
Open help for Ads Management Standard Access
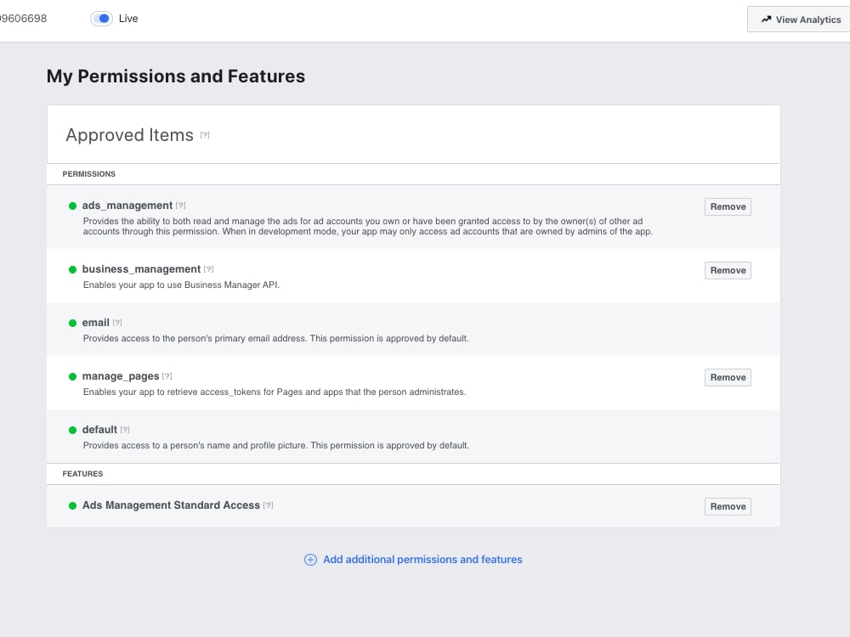coord(269,505)
